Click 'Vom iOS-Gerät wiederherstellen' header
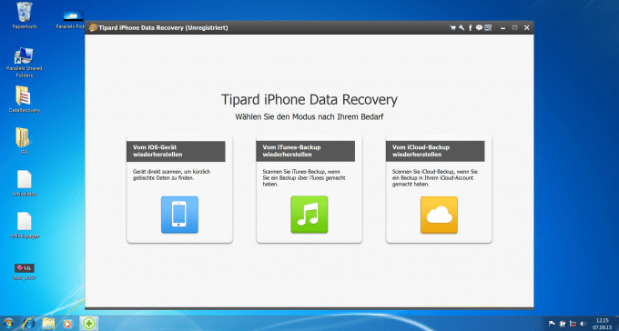 (x=176, y=151)
